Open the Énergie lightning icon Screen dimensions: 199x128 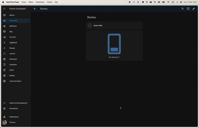coord(4,48)
